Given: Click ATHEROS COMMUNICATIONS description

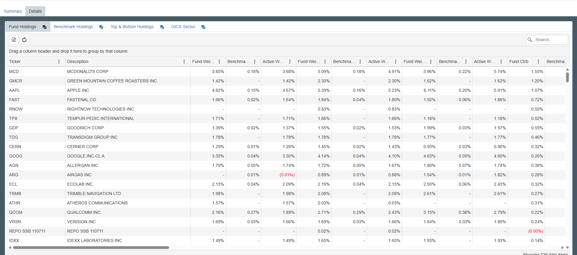Looking at the screenshot, I should tap(97, 203).
